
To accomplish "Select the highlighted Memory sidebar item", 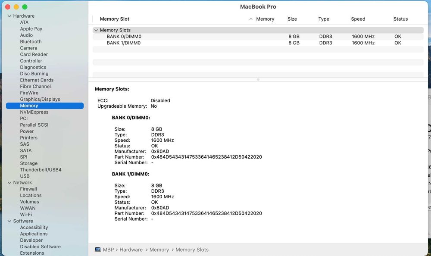I will coord(45,106).
